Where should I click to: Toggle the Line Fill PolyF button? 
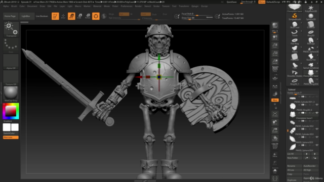pyautogui.click(x=275, y=146)
